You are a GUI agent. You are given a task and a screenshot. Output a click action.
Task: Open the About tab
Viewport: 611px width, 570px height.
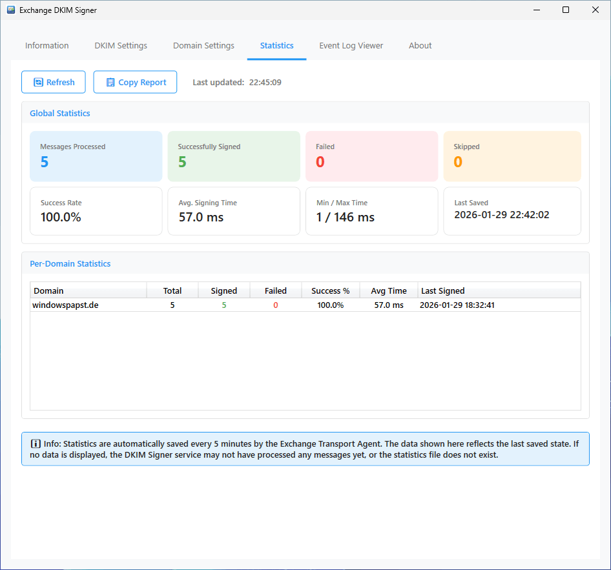pos(420,46)
